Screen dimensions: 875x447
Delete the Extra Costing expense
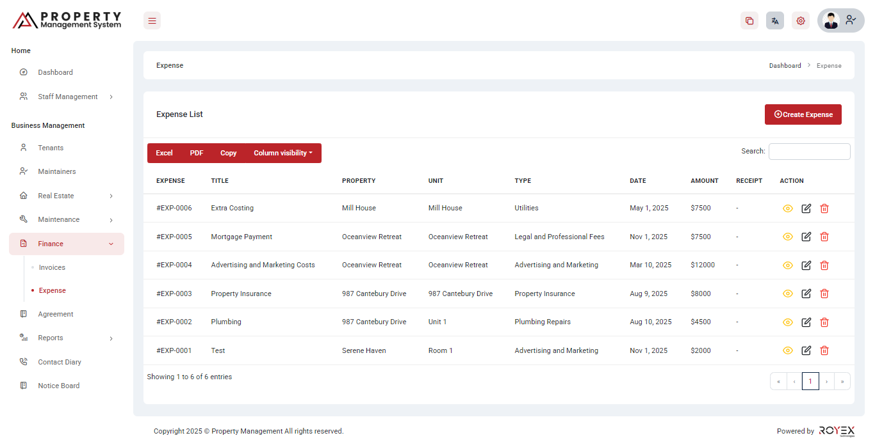824,208
